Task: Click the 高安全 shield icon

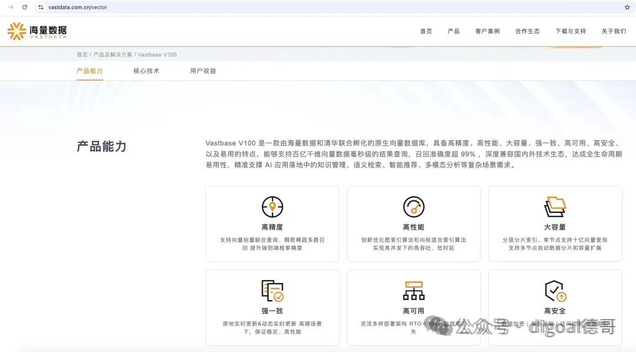Action: 555,291
